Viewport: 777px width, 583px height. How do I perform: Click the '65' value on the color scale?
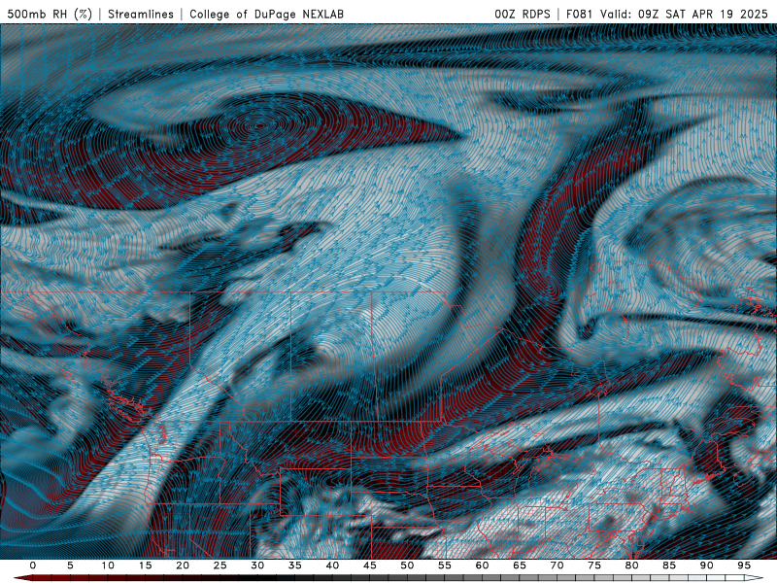click(520, 566)
